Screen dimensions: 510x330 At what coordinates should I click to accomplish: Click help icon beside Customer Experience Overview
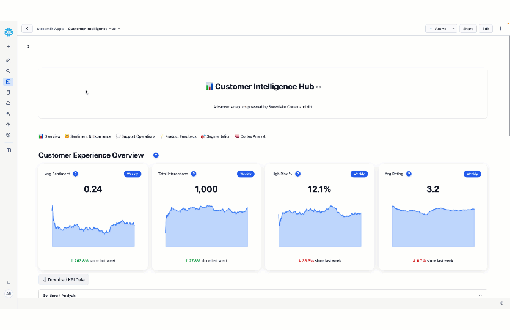pyautogui.click(x=156, y=155)
